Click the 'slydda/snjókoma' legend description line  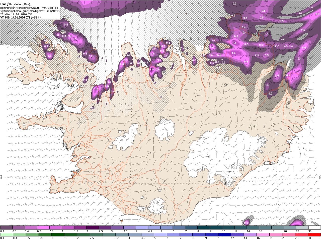point(30,11)
